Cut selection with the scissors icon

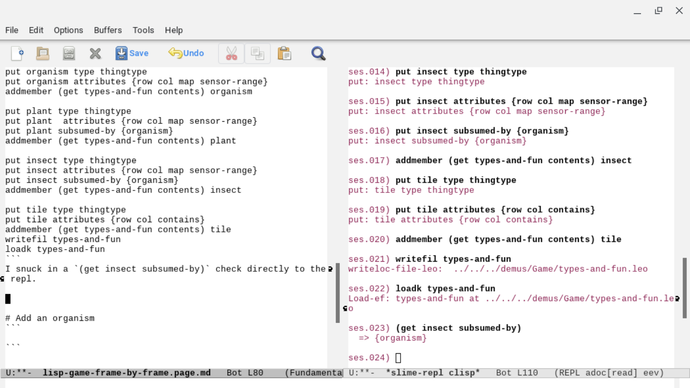coord(231,53)
